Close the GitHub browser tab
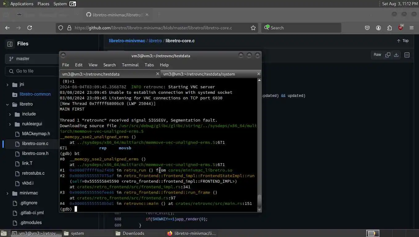The height and width of the screenshot is (237, 419). coord(147,15)
